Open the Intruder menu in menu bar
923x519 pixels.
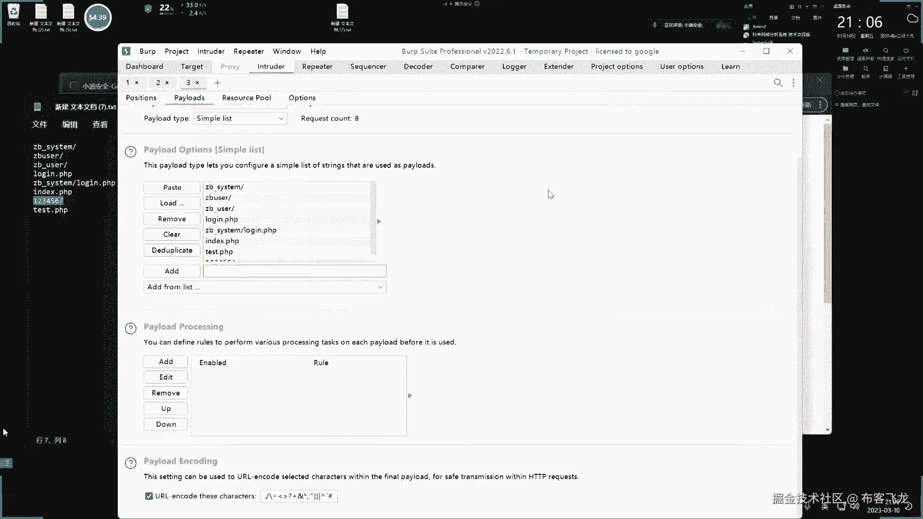coord(211,51)
